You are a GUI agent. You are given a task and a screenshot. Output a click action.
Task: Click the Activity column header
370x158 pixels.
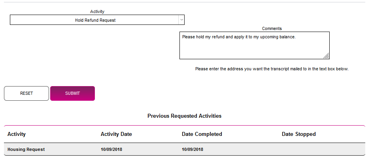click(x=17, y=134)
